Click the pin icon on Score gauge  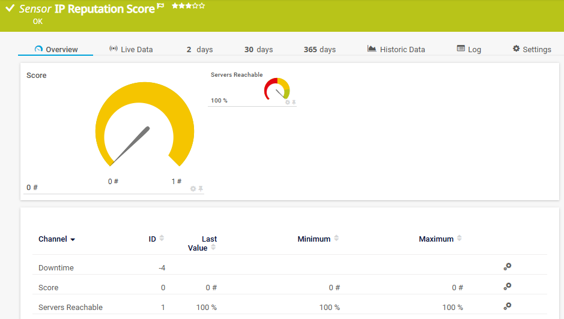tap(201, 189)
